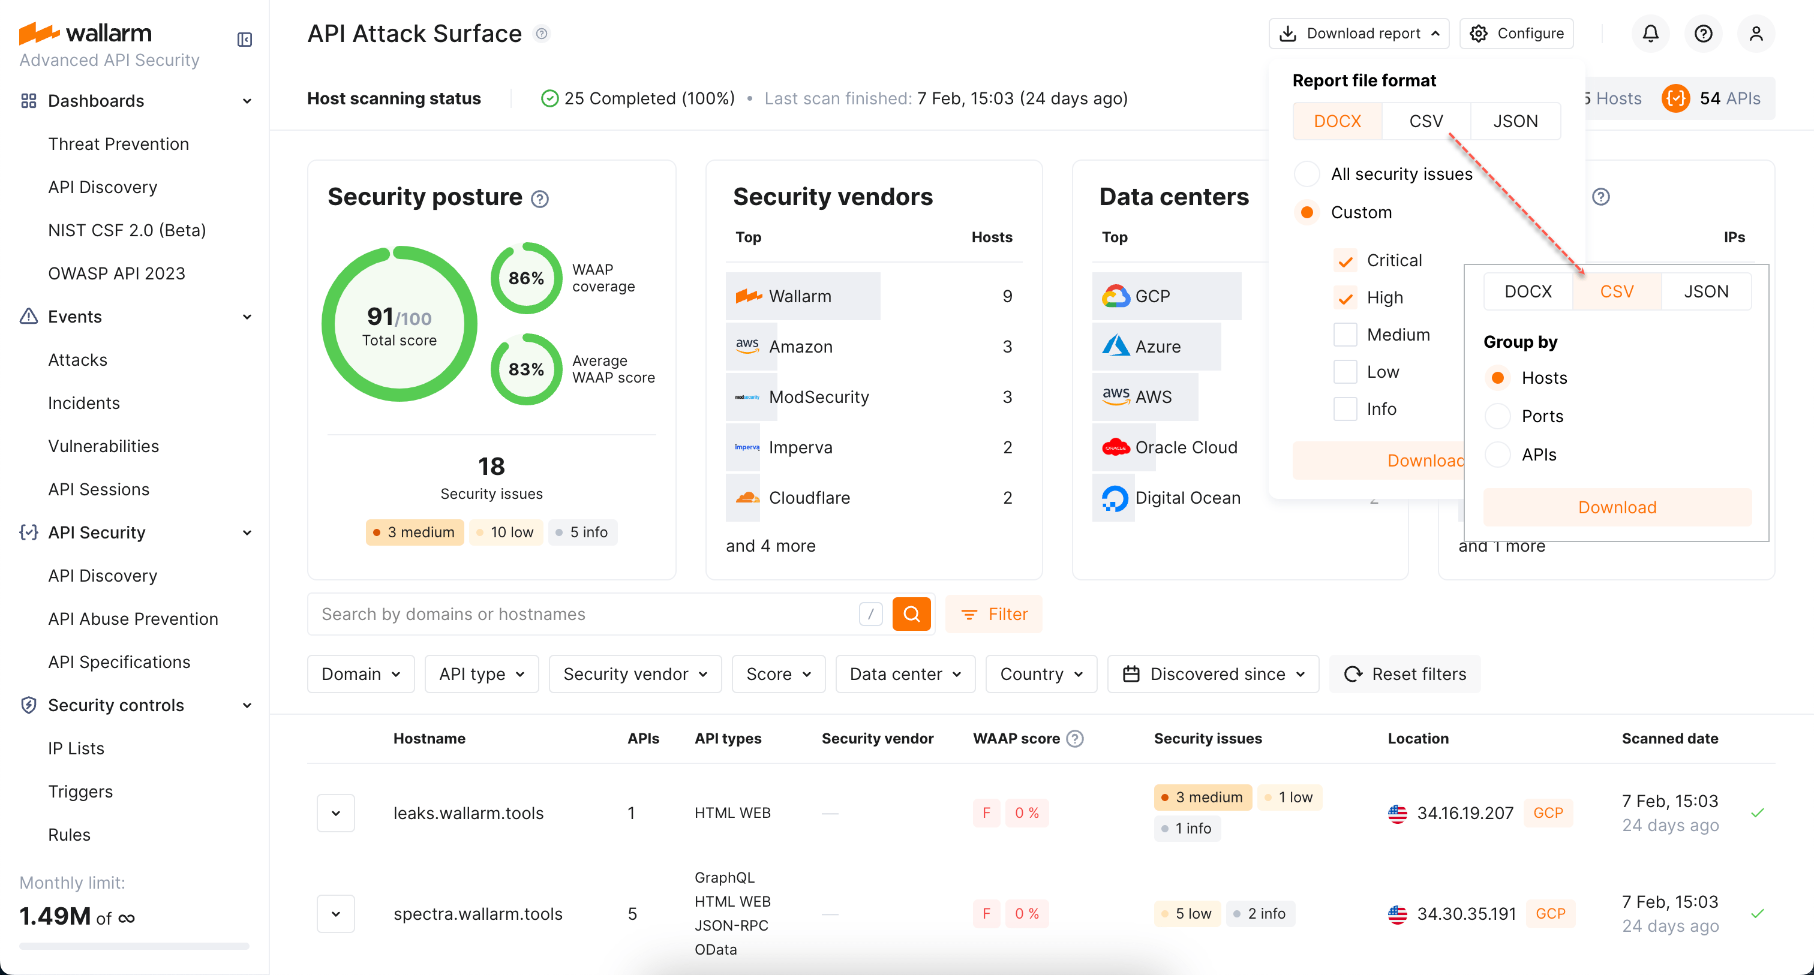This screenshot has width=1814, height=975.
Task: Expand the leaks.wallarm.tools row
Action: tap(336, 813)
